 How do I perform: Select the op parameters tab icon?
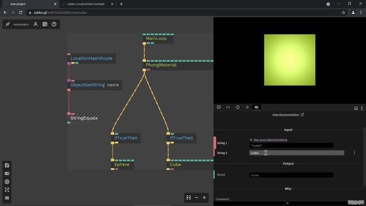click(x=257, y=107)
